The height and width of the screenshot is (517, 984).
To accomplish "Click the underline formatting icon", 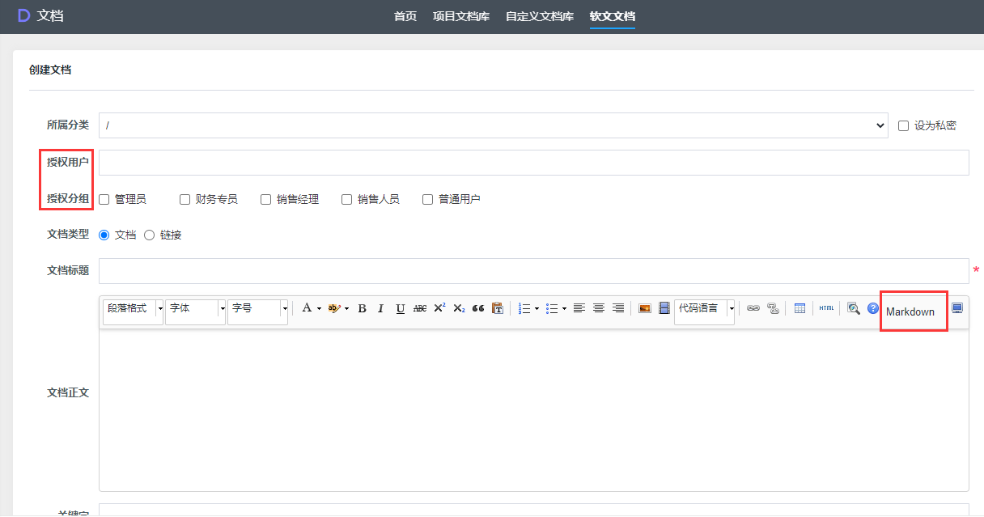I will point(400,308).
